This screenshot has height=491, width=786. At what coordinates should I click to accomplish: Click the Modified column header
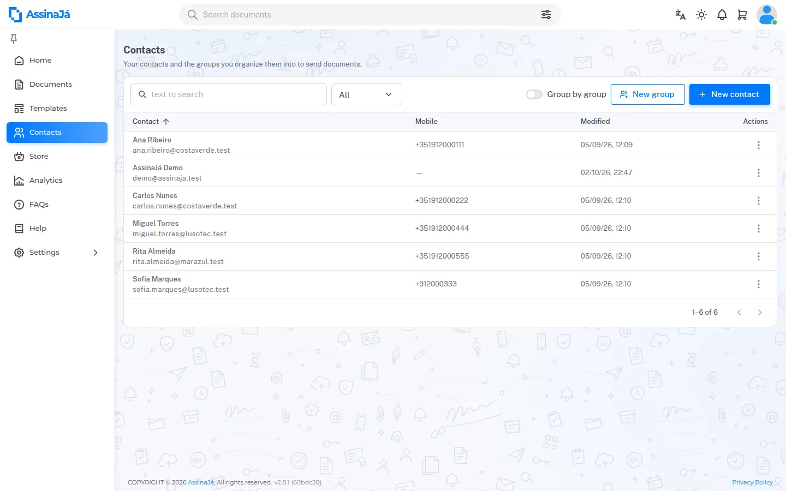(595, 122)
